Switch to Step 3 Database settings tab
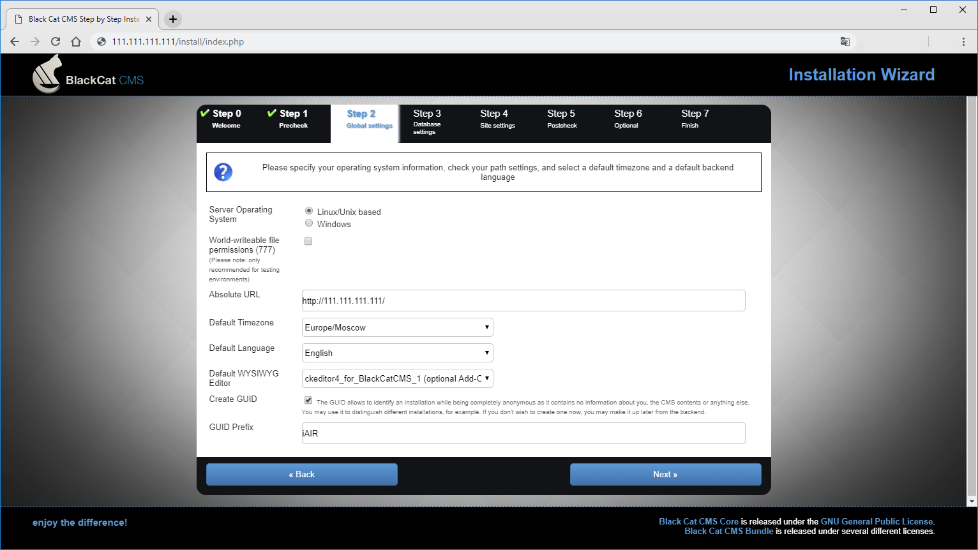 (427, 121)
